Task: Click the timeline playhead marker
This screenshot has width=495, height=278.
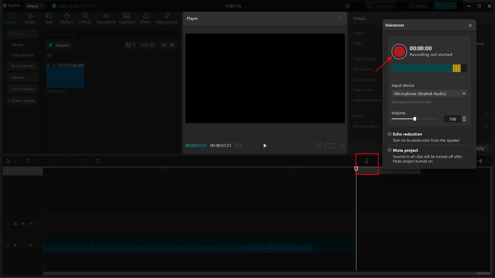Action: tap(356, 169)
